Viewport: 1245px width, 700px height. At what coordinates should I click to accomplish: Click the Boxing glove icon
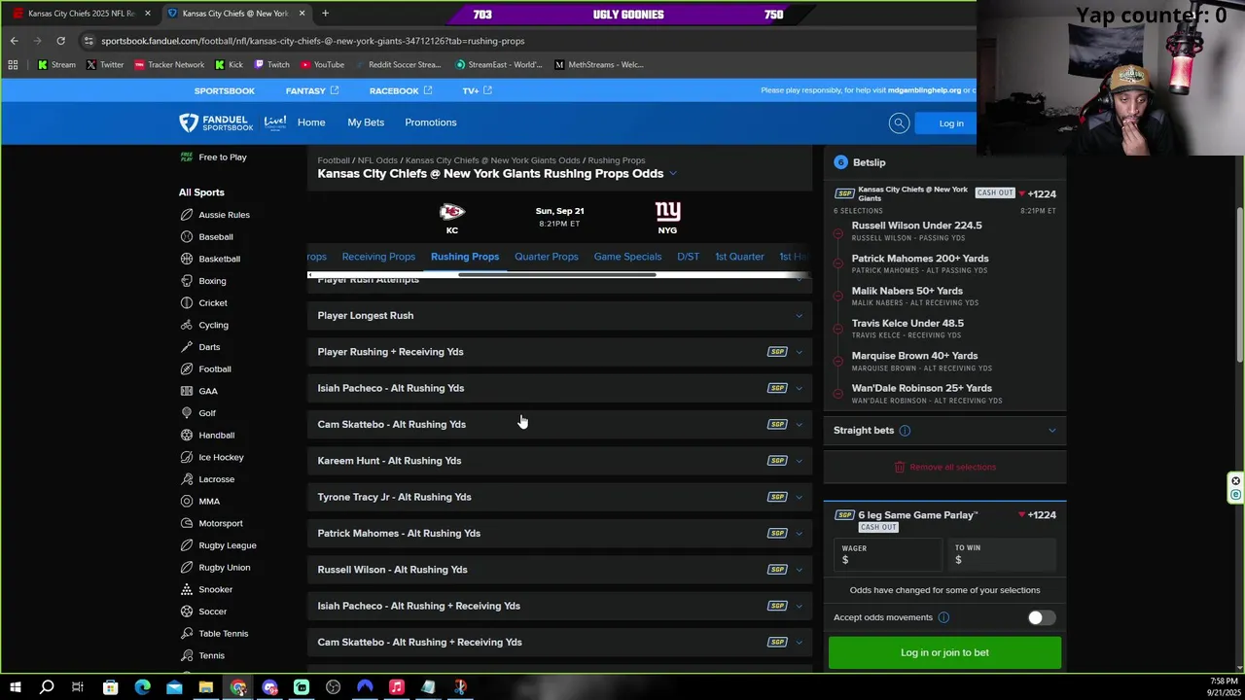(x=186, y=281)
